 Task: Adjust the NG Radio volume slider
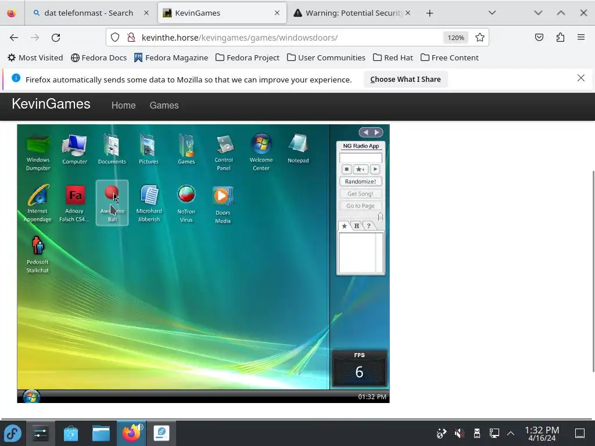pyautogui.click(x=380, y=217)
